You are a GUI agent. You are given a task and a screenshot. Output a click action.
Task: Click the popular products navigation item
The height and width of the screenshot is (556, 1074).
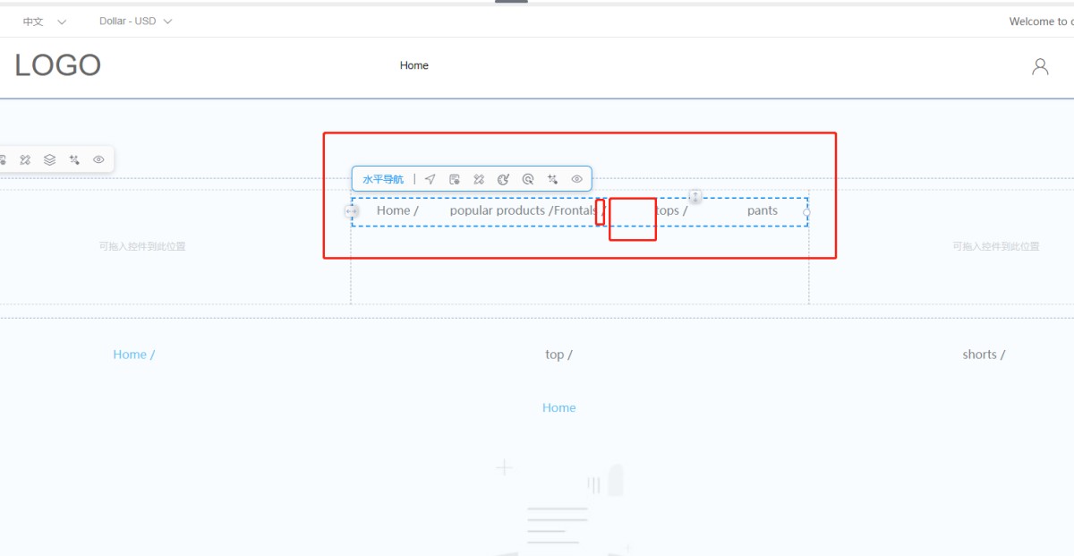(498, 210)
